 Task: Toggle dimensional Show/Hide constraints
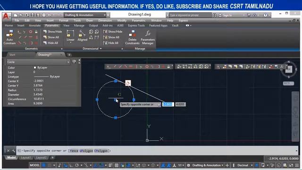coord(113,32)
